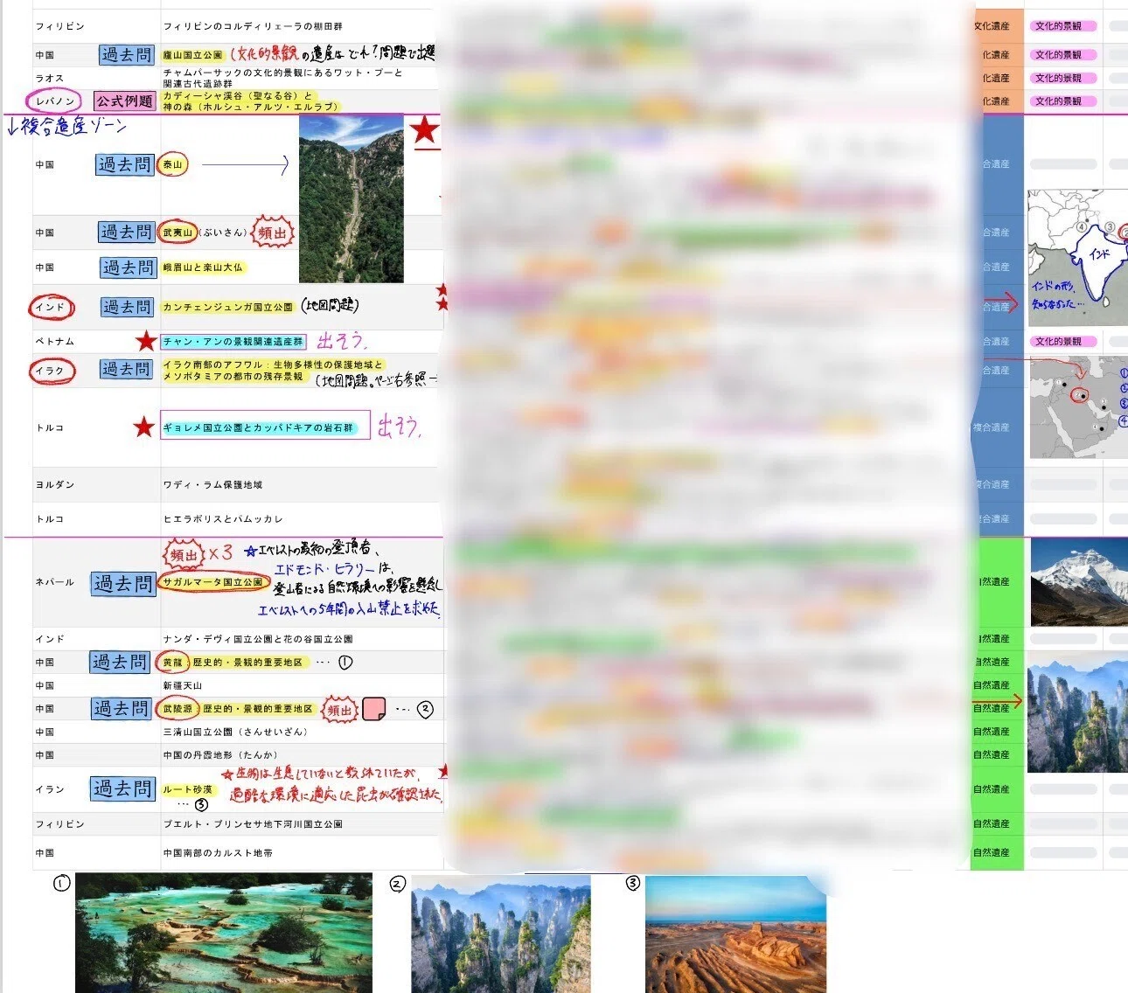Click 過去問 label in 武陵源 row
Screen dimensions: 1128x993
pos(123,709)
